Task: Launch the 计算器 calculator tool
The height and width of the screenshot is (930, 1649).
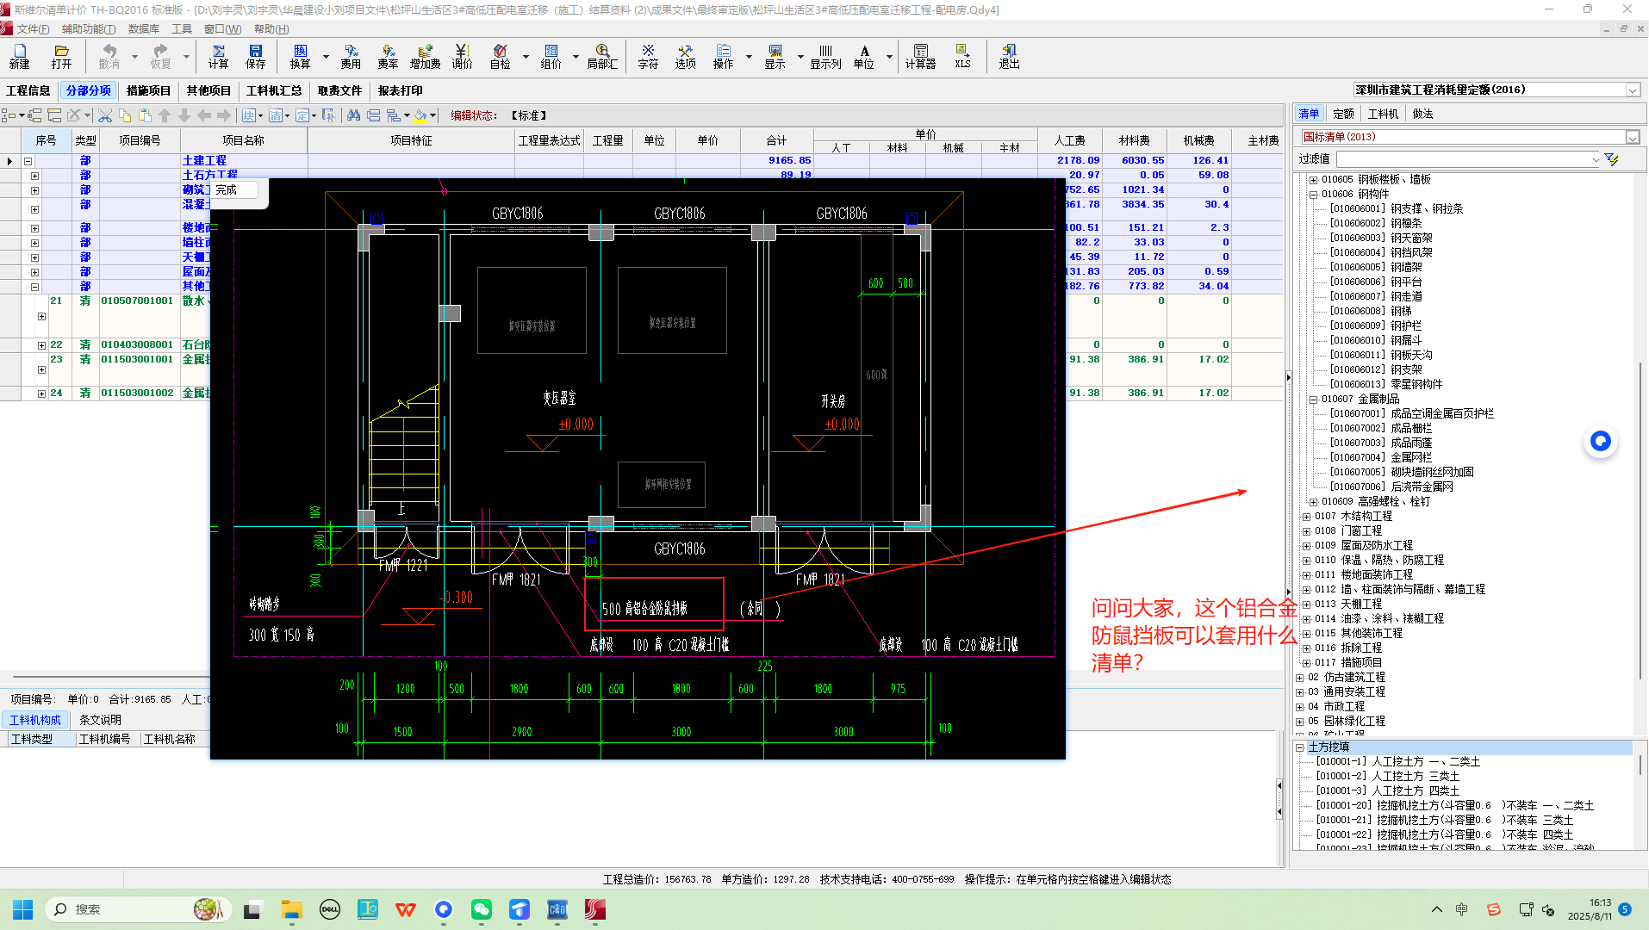Action: point(920,57)
